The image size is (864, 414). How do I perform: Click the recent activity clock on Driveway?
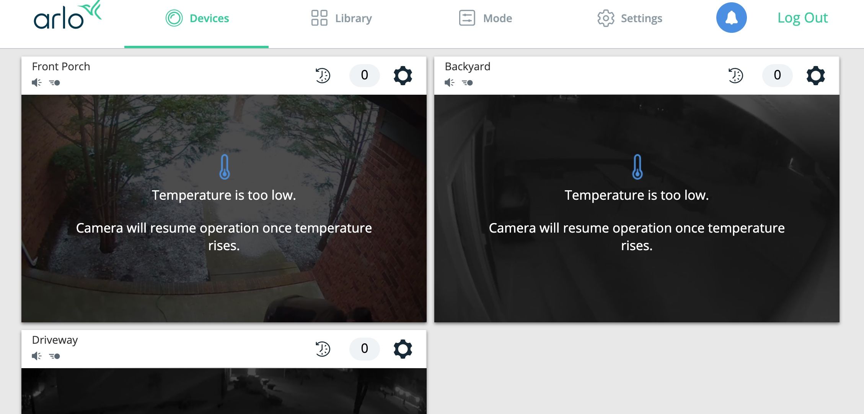tap(322, 349)
